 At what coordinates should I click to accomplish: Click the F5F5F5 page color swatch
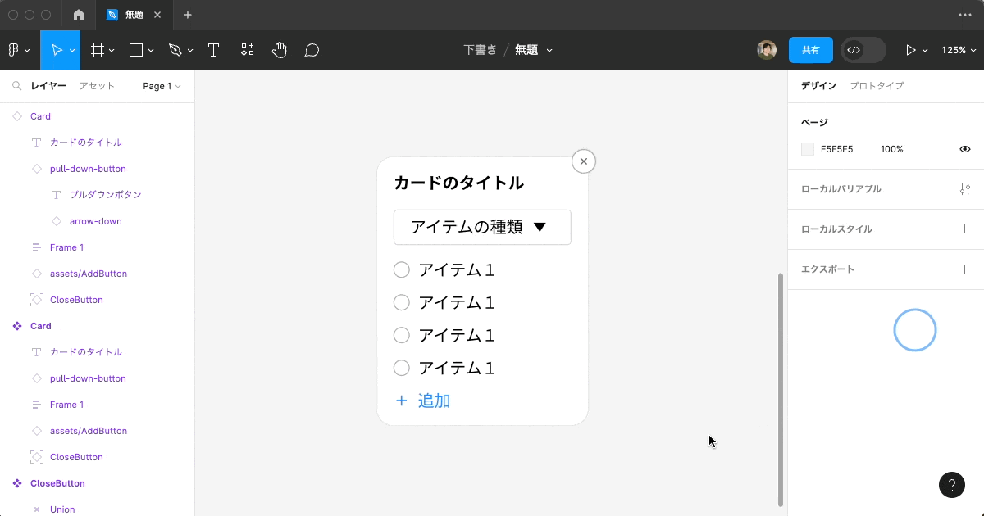(x=808, y=149)
